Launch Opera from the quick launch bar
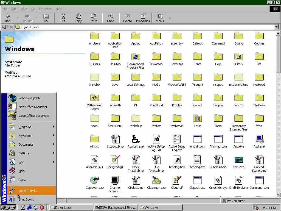281x211 pixels. (x=42, y=208)
